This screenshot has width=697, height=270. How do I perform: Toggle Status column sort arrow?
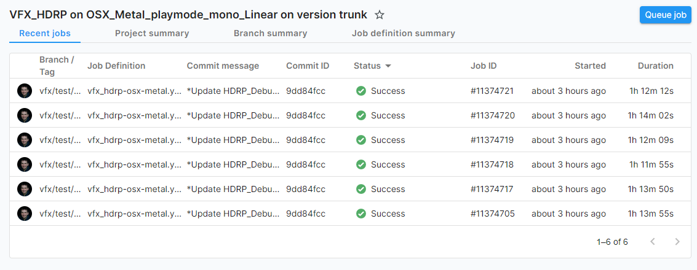(x=388, y=66)
